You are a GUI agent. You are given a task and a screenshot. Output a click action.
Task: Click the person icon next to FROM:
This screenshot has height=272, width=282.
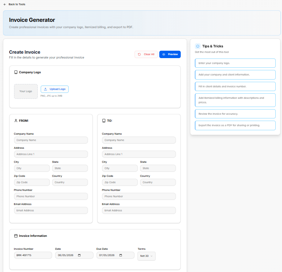pyautogui.click(x=16, y=121)
